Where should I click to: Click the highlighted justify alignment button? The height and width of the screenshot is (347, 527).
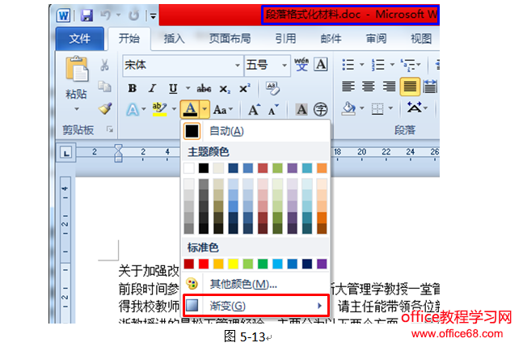coord(410,87)
